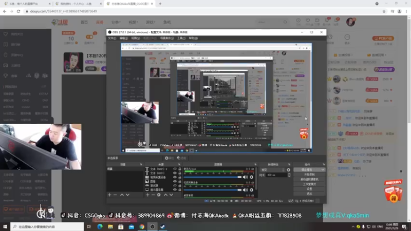Toggle visibility of second 文本 (GDI+) source

pyautogui.click(x=175, y=173)
